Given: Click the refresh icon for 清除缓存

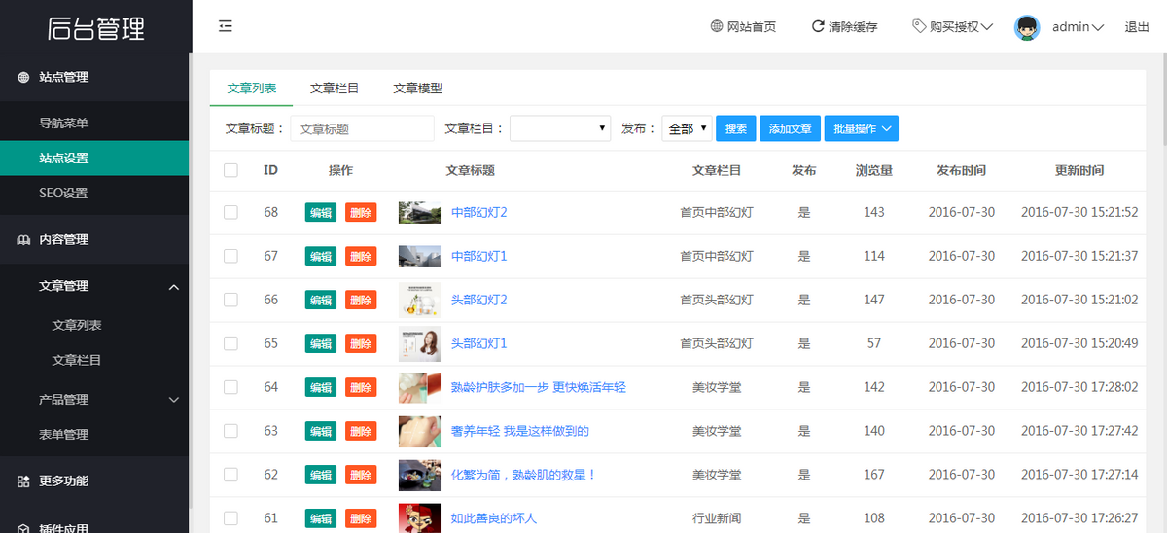Looking at the screenshot, I should pos(818,26).
